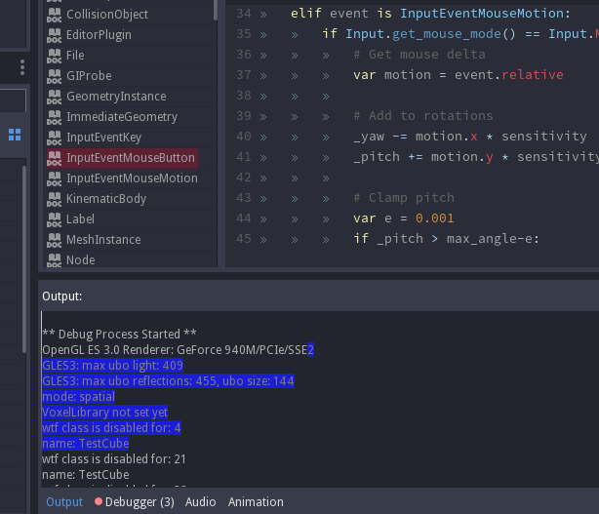
Task: Click line number 40 in gutter
Action: 243,137
